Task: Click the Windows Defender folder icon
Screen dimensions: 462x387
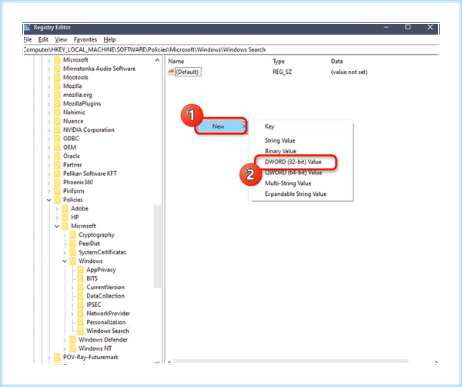Action: (x=72, y=340)
